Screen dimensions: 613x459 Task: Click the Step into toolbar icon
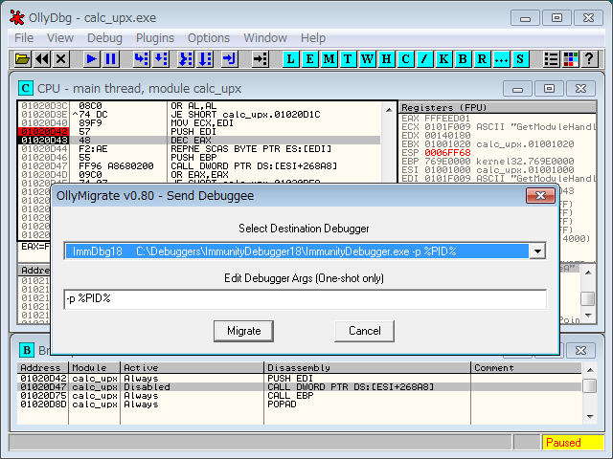click(x=141, y=59)
